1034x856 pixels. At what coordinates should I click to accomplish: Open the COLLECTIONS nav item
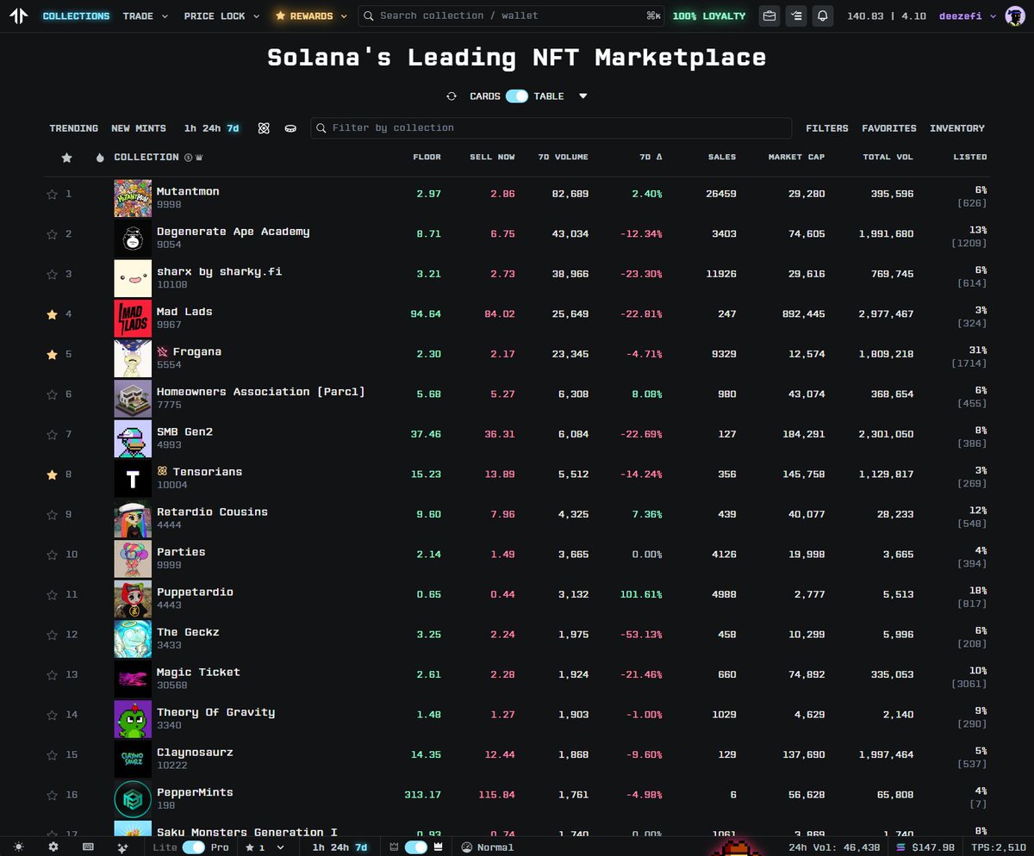76,16
